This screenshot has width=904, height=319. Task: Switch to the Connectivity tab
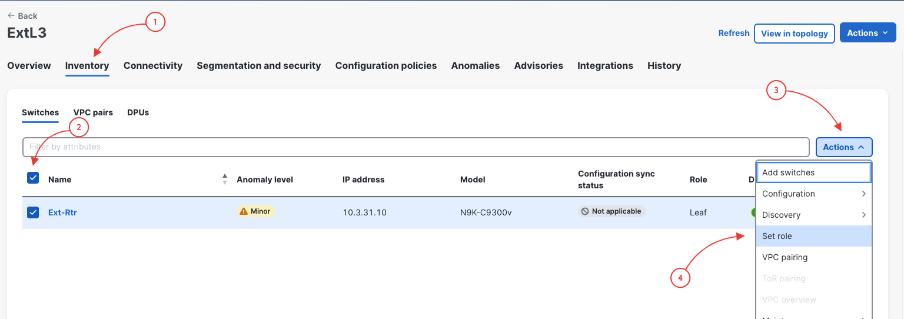click(153, 66)
